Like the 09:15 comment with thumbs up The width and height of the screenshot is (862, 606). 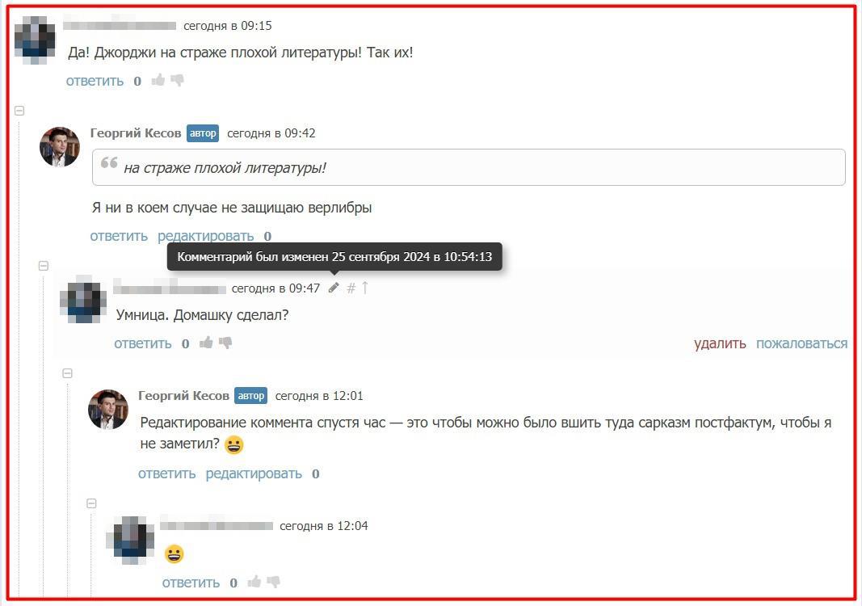click(158, 80)
